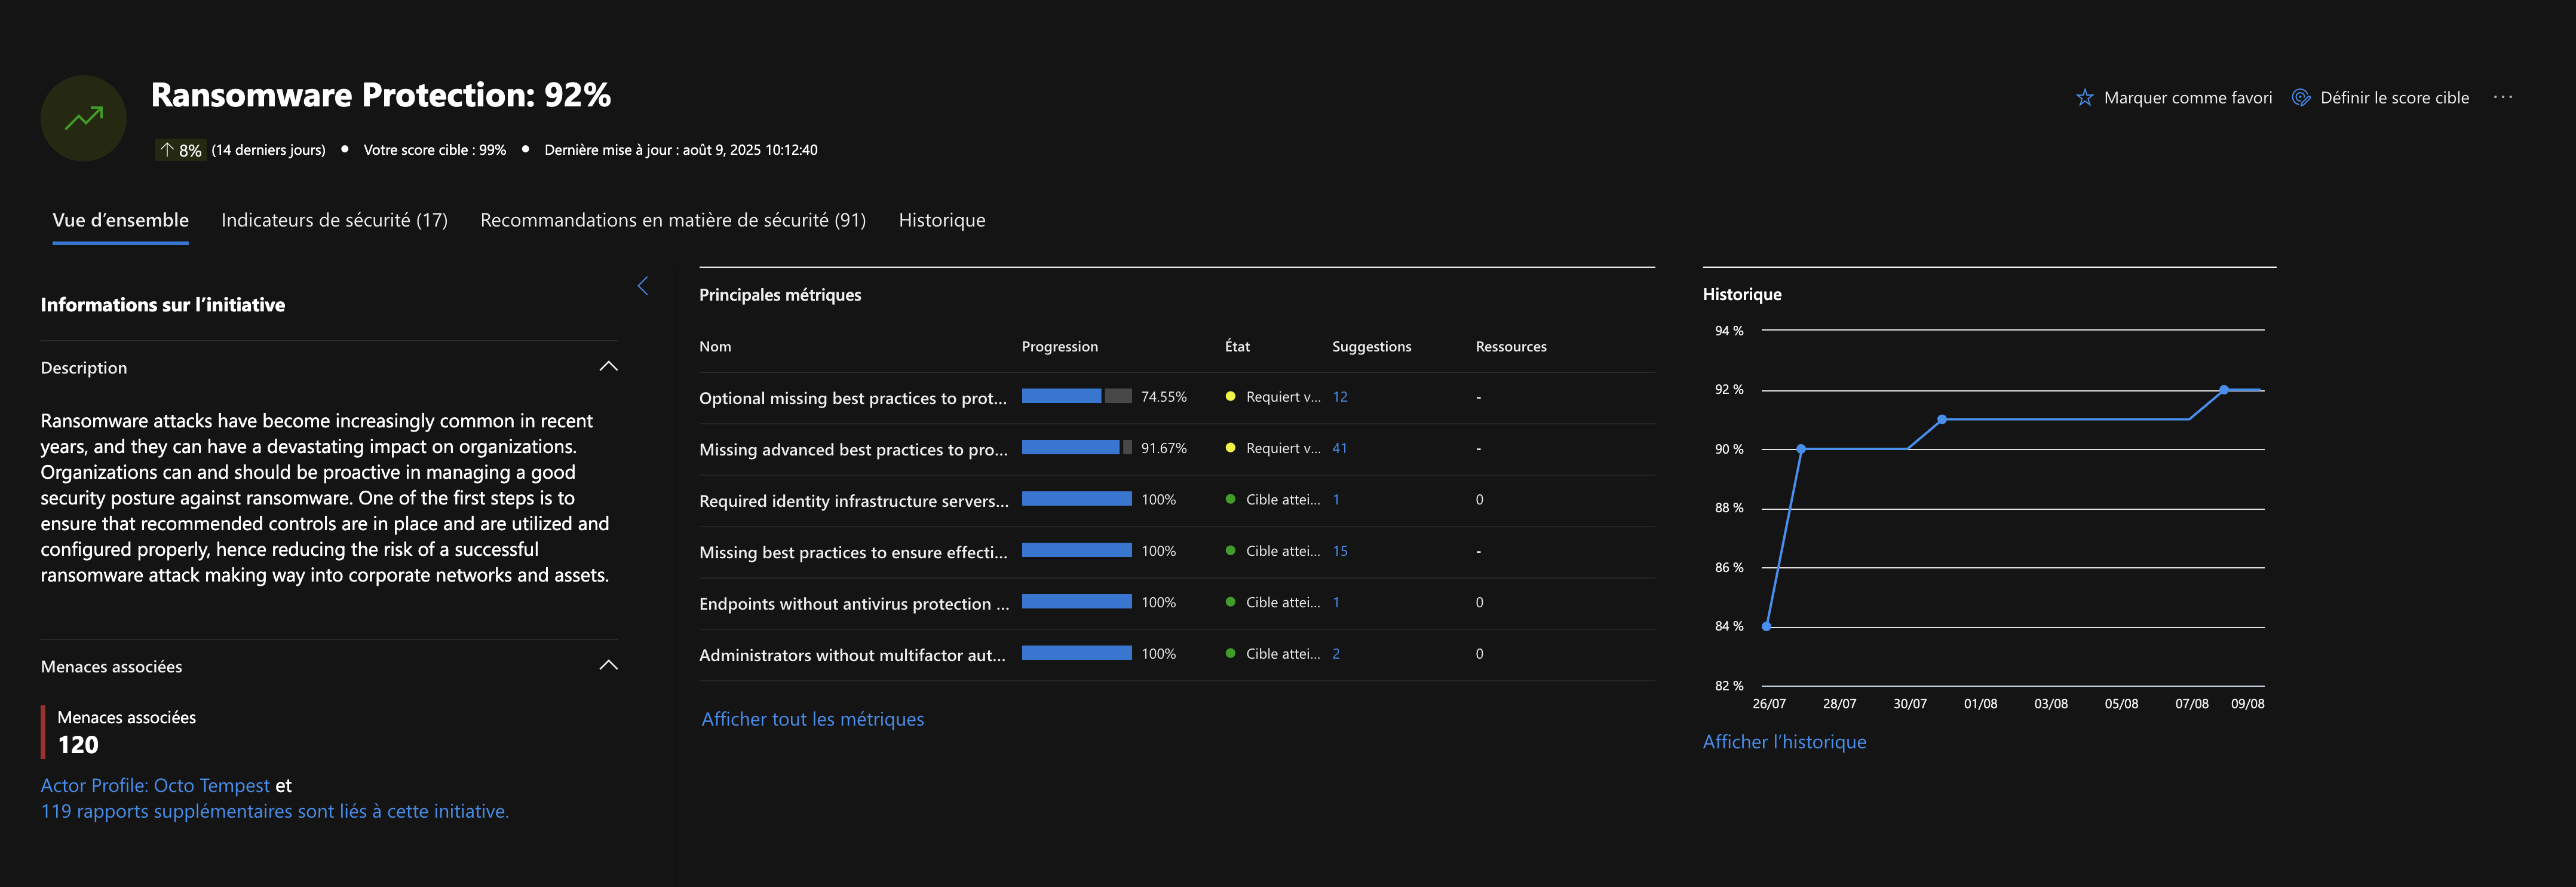Viewport: 2576px width, 887px height.
Task: Click yellow status dot for Optional practices
Action: [x=1230, y=397]
